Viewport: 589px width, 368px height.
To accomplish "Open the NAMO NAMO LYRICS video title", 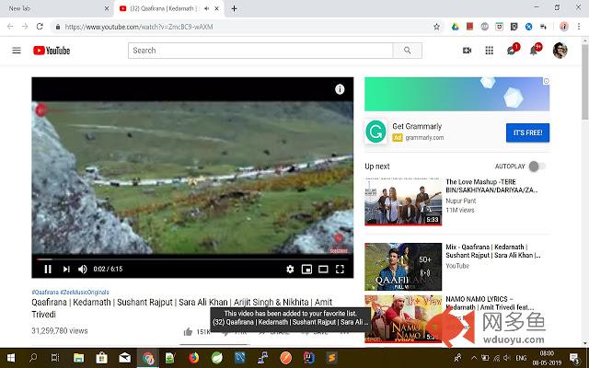I will point(490,303).
